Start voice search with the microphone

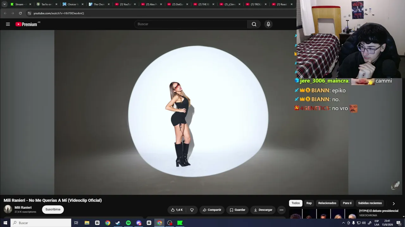click(268, 24)
